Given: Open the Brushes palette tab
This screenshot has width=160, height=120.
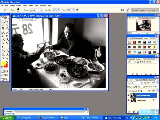Looking at the screenshot, I should [136, 11].
